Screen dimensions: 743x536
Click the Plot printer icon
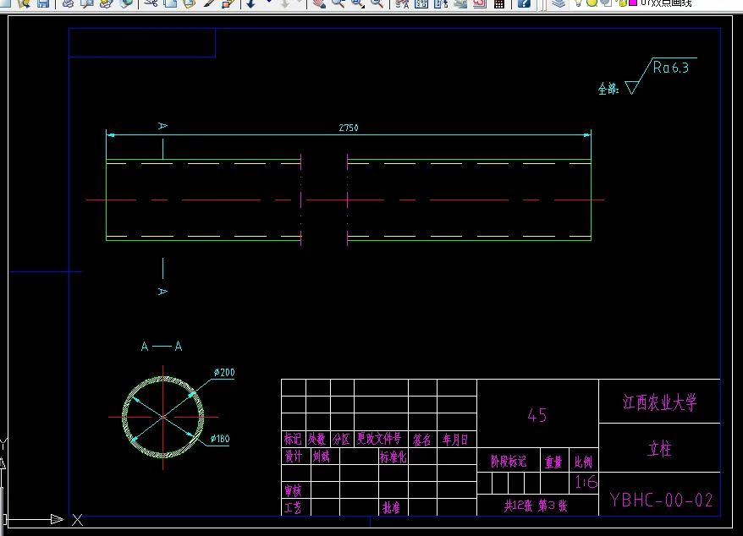point(68,3)
